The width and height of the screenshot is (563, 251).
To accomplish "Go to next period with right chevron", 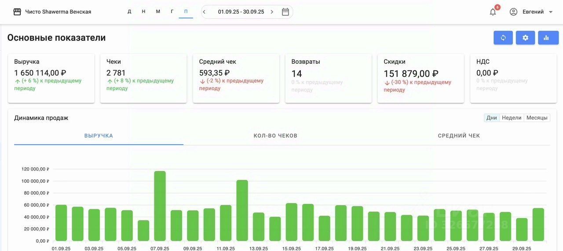I will (x=272, y=12).
